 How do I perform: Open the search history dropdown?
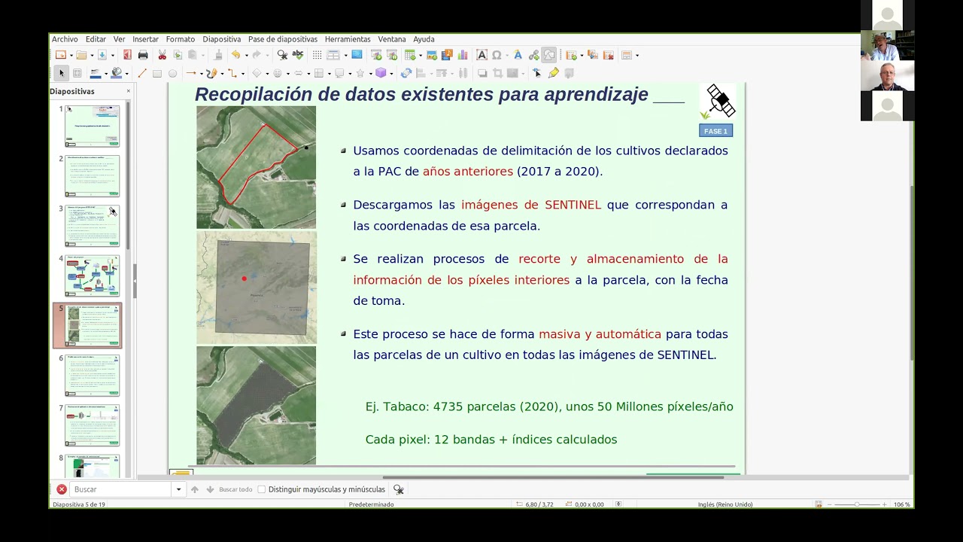point(178,489)
